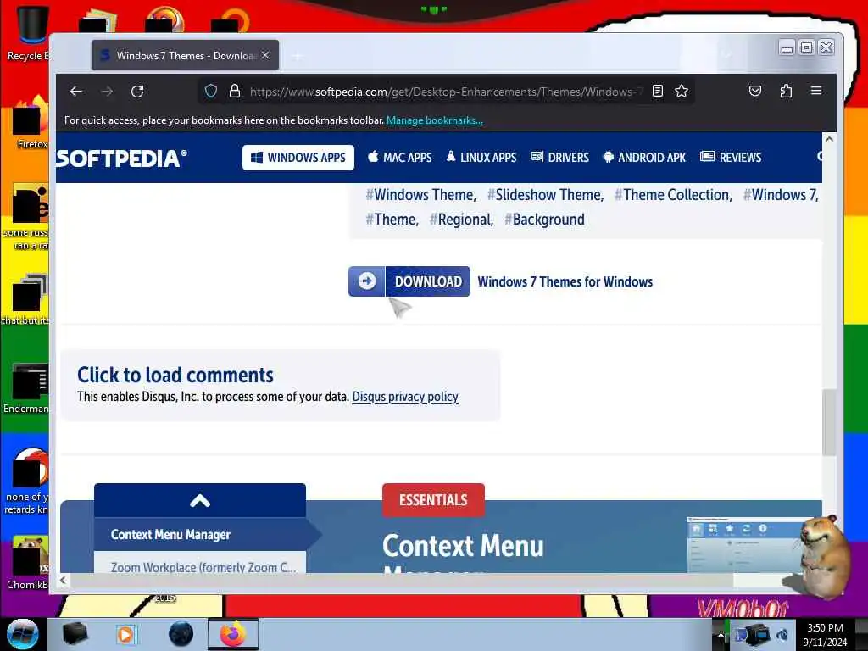
Task: Open Disqus privacy policy link
Action: [405, 397]
